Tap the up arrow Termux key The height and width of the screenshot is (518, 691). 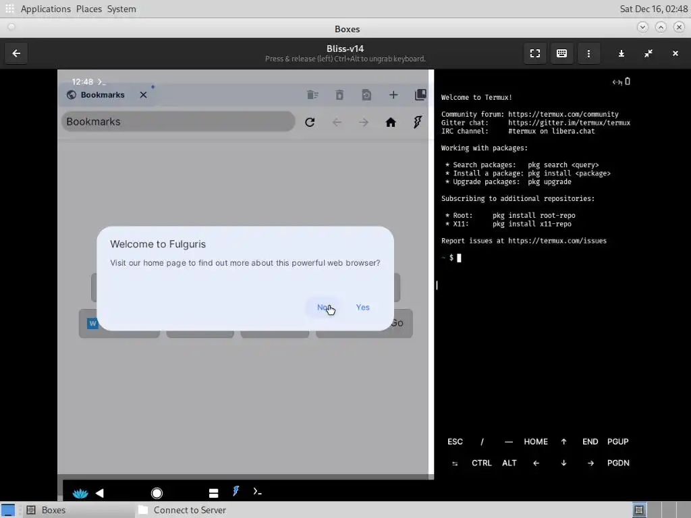click(x=563, y=441)
